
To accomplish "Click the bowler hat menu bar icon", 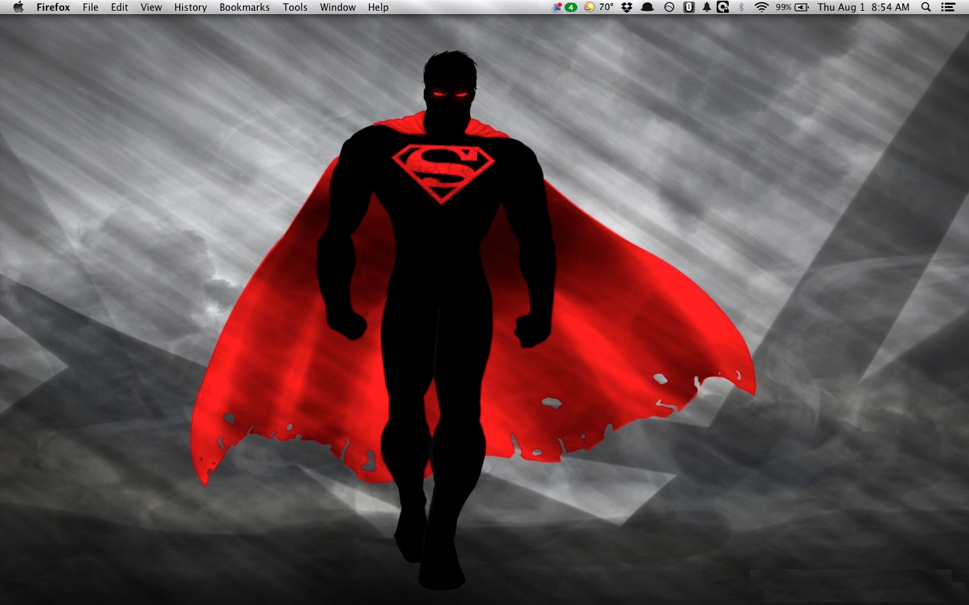I will pos(647,7).
